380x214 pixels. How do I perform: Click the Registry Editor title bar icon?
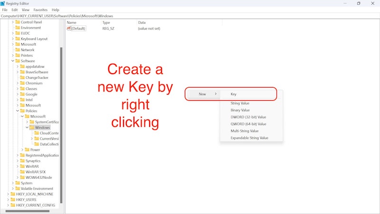(x=2, y=3)
